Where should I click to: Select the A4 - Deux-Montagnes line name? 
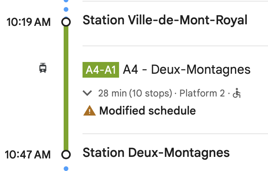click(187, 70)
